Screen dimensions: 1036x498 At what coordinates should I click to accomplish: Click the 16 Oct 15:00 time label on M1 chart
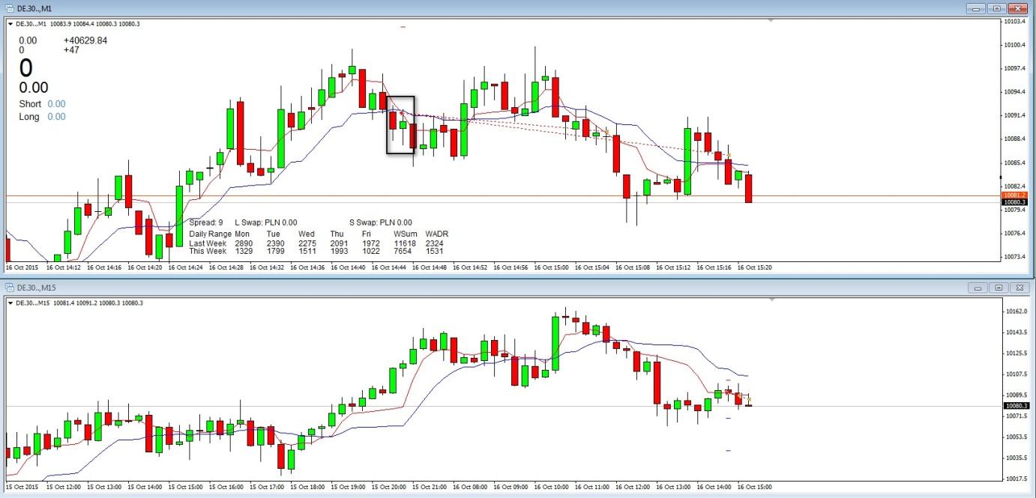[551, 267]
